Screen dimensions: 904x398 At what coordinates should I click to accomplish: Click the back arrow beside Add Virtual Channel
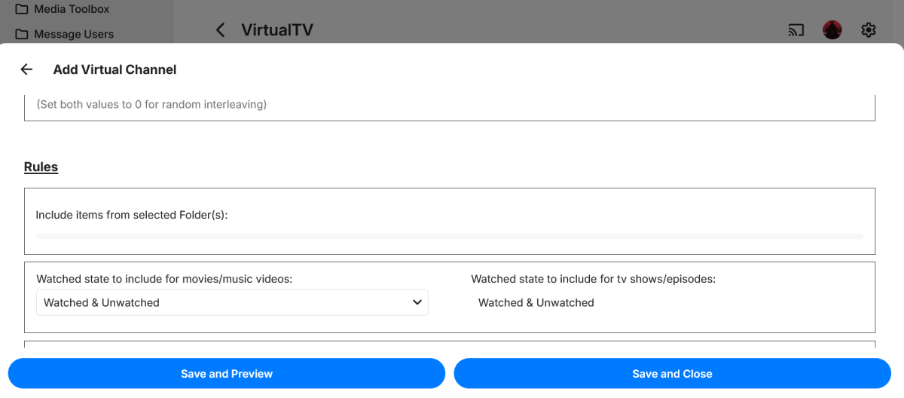pos(26,69)
